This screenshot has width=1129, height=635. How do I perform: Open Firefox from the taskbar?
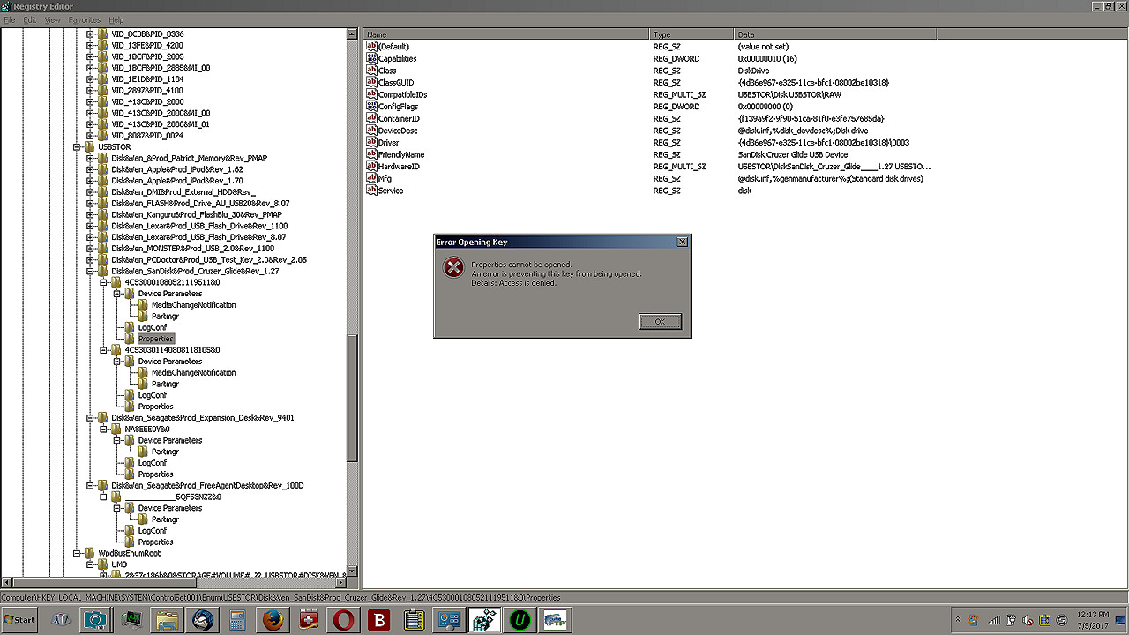273,620
